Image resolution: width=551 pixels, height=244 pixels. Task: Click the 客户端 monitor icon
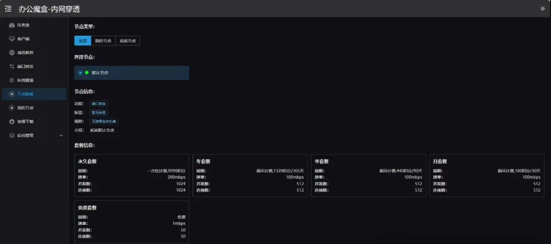pyautogui.click(x=12, y=39)
